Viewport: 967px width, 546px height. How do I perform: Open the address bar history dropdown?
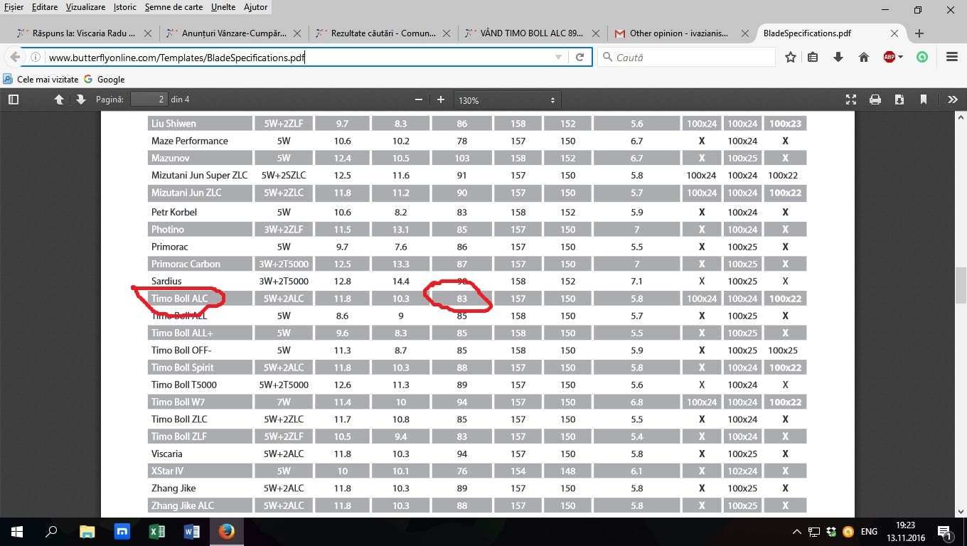pos(559,58)
